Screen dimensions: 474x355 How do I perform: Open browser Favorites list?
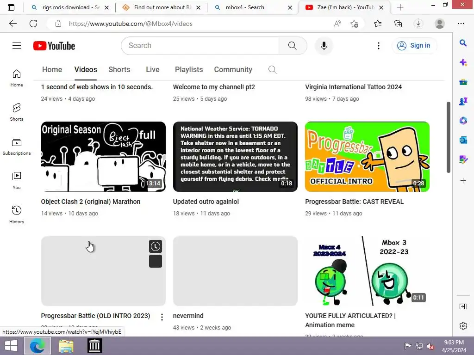[378, 24]
